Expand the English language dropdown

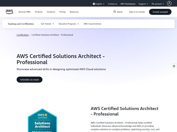click(x=99, y=4)
